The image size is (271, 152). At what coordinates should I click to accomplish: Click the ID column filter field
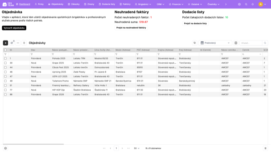point(19,54)
